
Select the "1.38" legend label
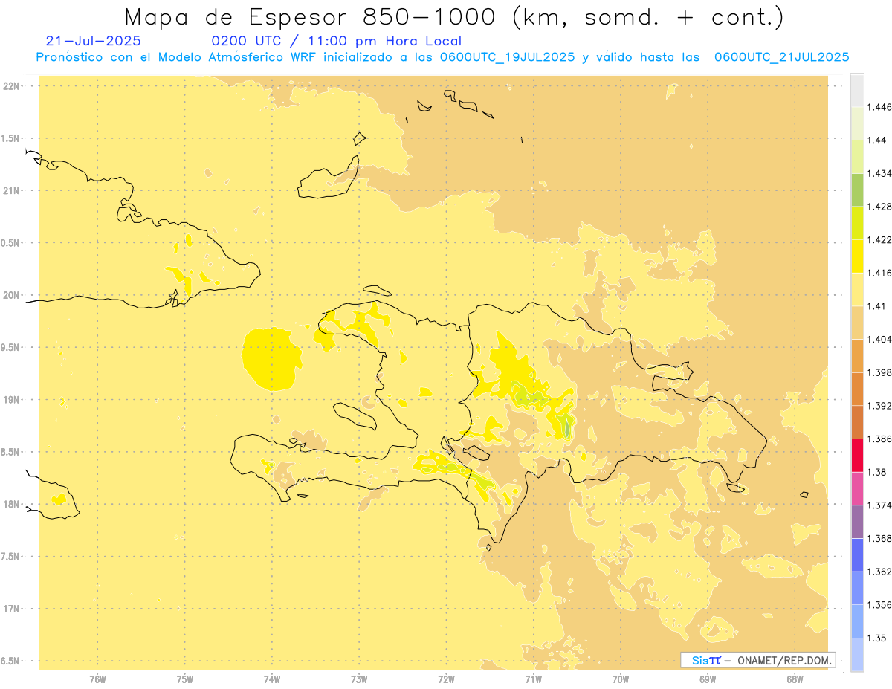coord(876,472)
